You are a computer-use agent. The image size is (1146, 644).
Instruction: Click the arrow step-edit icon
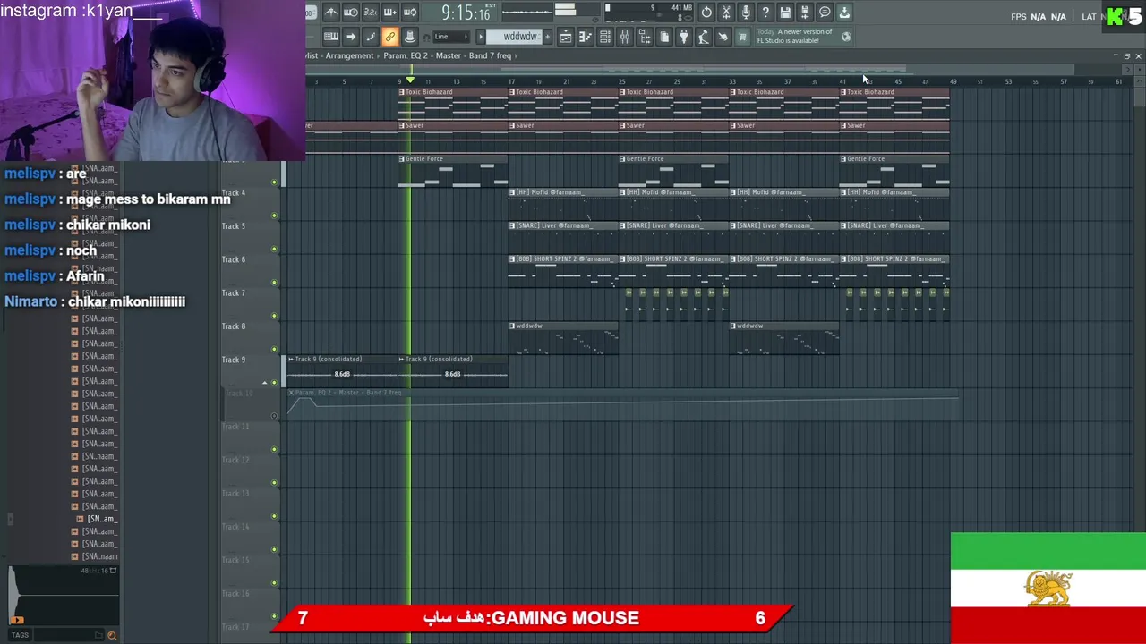pyautogui.click(x=350, y=37)
